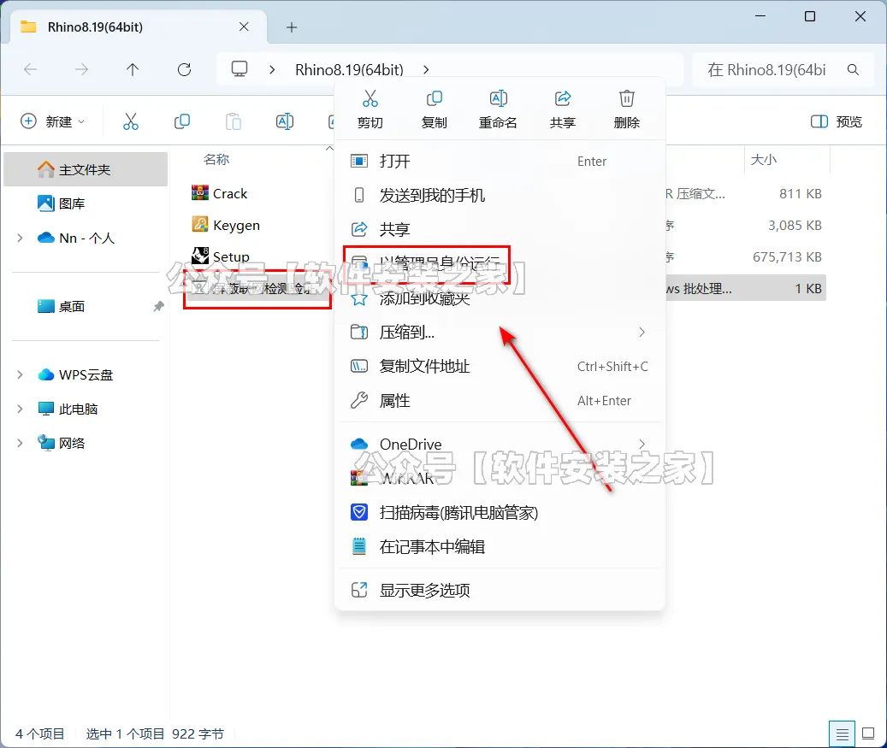The width and height of the screenshot is (887, 748).
Task: Open the 新建 dropdown button
Action: (53, 121)
